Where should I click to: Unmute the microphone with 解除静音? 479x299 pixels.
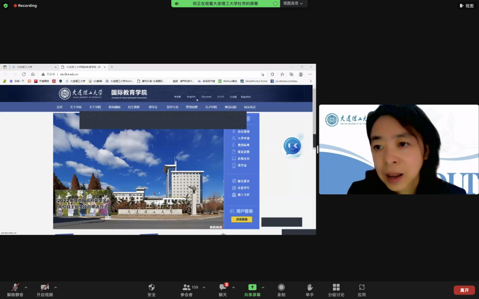(15, 290)
